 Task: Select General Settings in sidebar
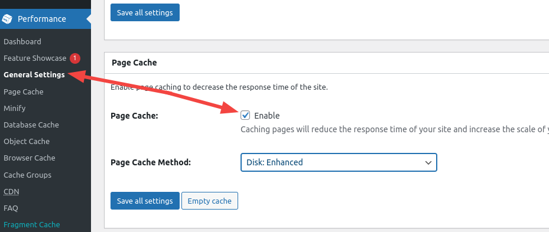point(34,75)
